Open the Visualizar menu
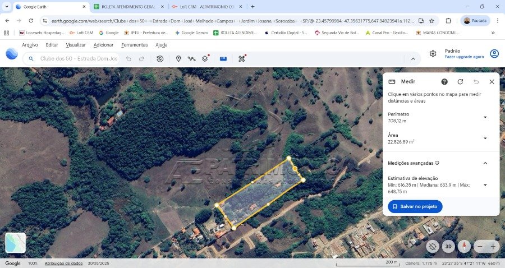This screenshot has height=268, width=505. pos(76,45)
